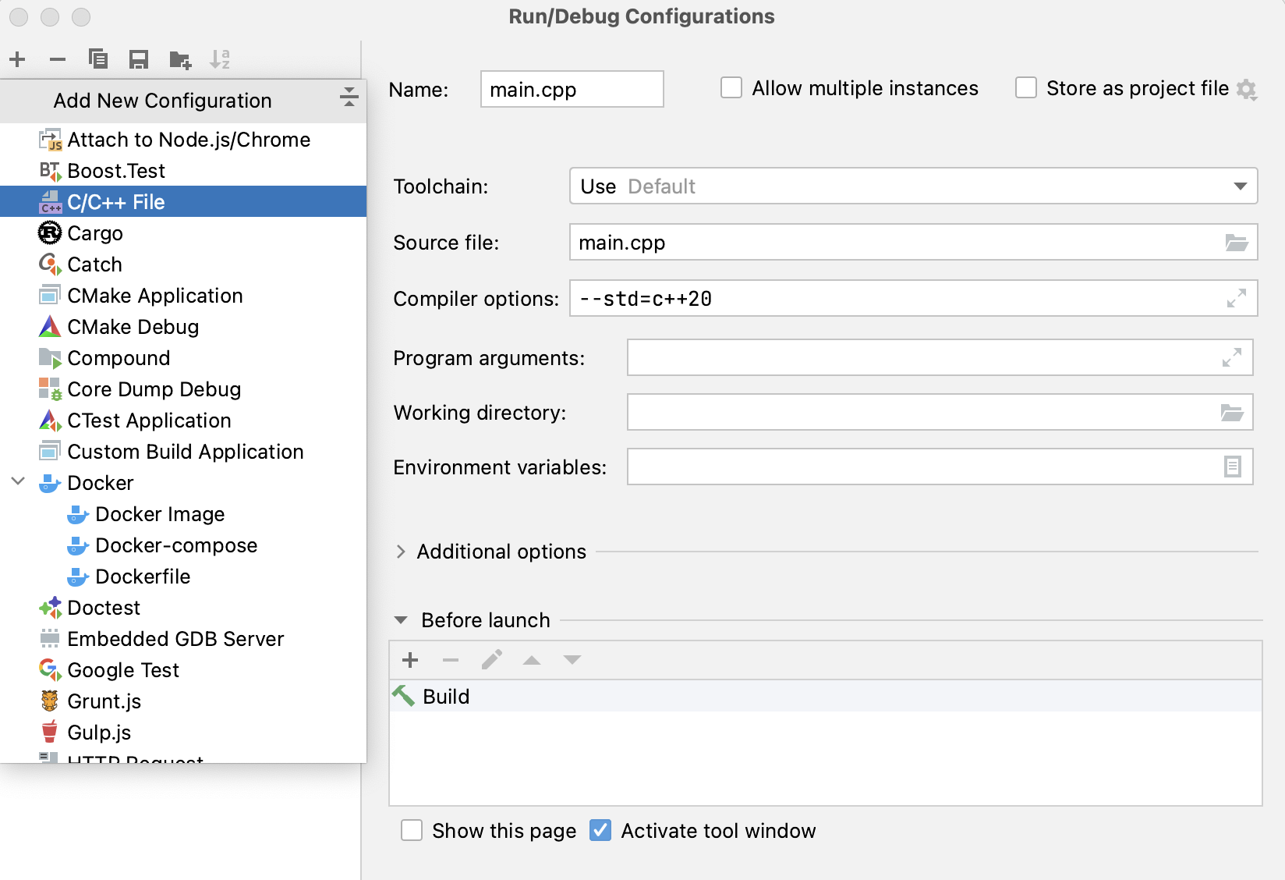
Task: Browse for the Working directory folder
Action: click(1231, 413)
